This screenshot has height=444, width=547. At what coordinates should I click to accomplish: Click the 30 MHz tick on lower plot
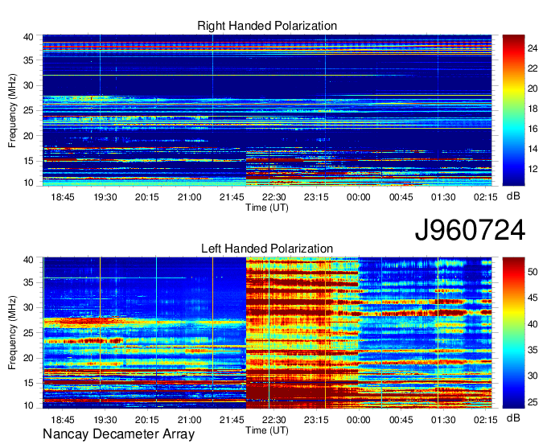click(x=28, y=307)
